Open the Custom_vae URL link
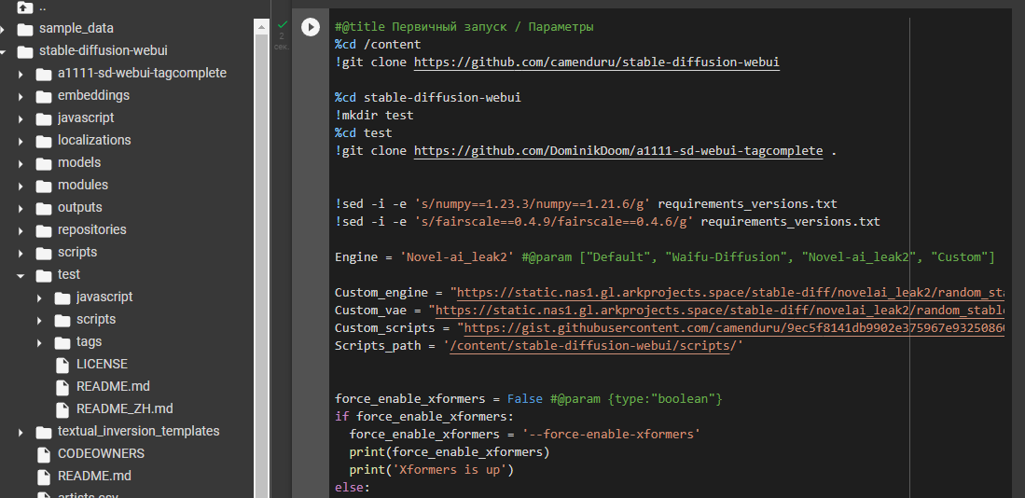 click(719, 311)
